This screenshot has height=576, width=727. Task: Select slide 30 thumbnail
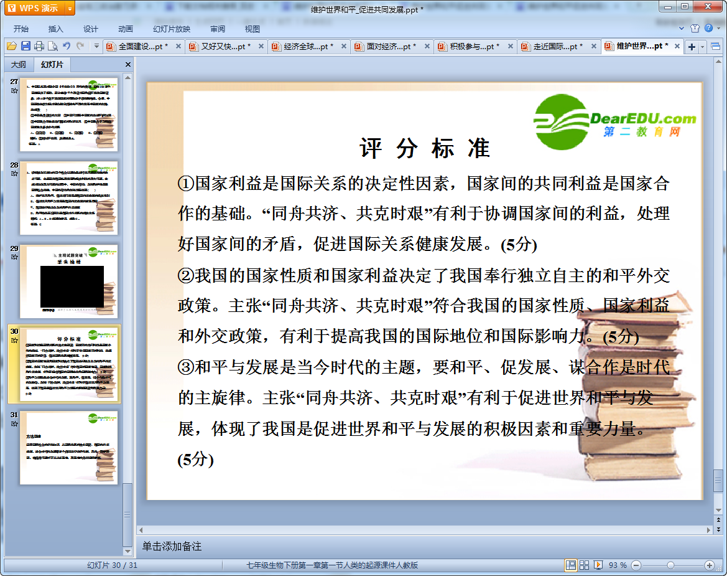click(x=69, y=364)
